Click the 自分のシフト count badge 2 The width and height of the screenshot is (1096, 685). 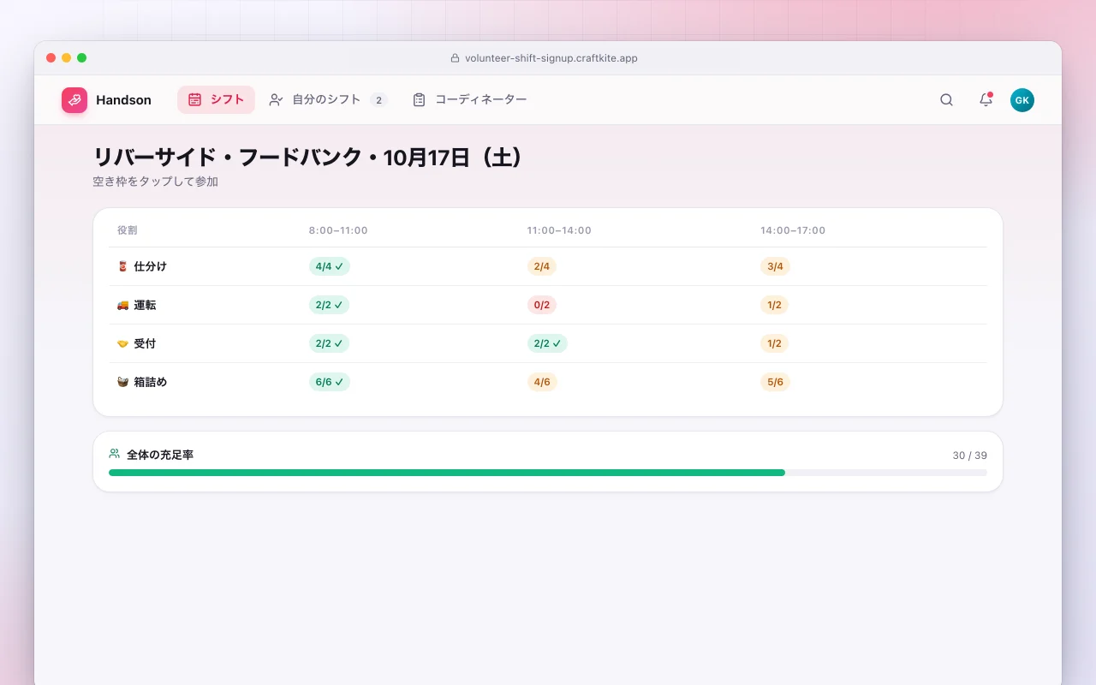378,100
